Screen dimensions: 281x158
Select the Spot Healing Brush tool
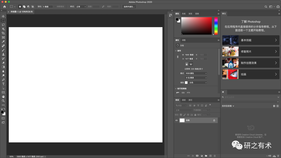pos(3,46)
